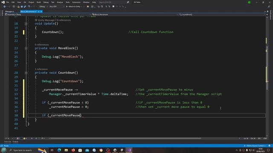The image size is (273, 153).
Task: Pin the Block_Movement.cs tab
Action: 39,11
